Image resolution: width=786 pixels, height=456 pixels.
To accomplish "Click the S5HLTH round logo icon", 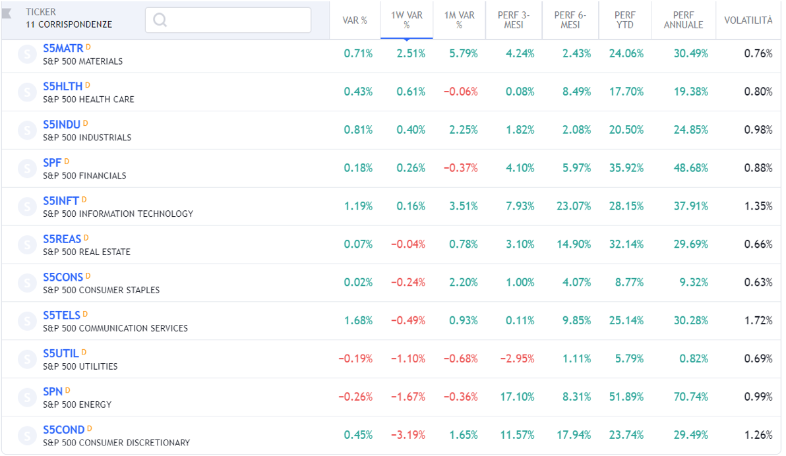I will tap(27, 92).
